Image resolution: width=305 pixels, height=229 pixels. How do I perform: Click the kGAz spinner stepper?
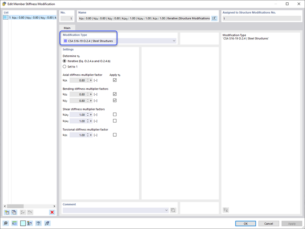coord(88,121)
